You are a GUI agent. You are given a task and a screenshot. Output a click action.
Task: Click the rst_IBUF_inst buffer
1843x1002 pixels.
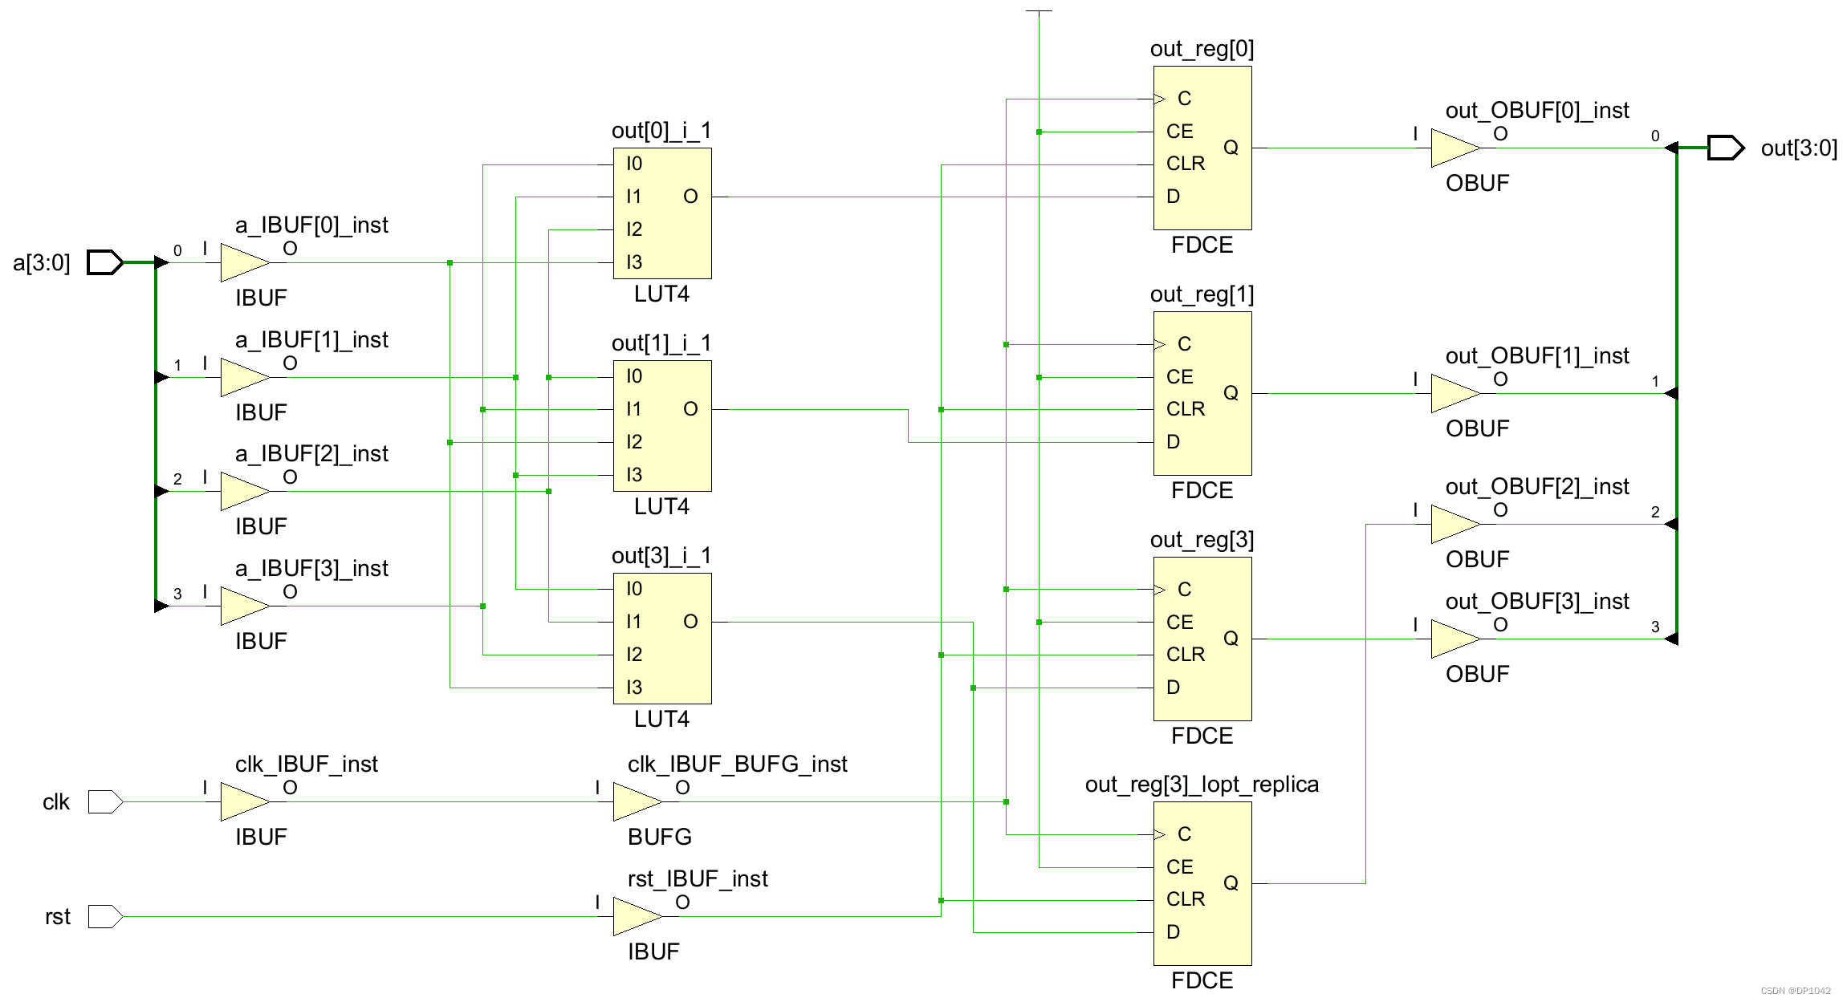point(637,915)
